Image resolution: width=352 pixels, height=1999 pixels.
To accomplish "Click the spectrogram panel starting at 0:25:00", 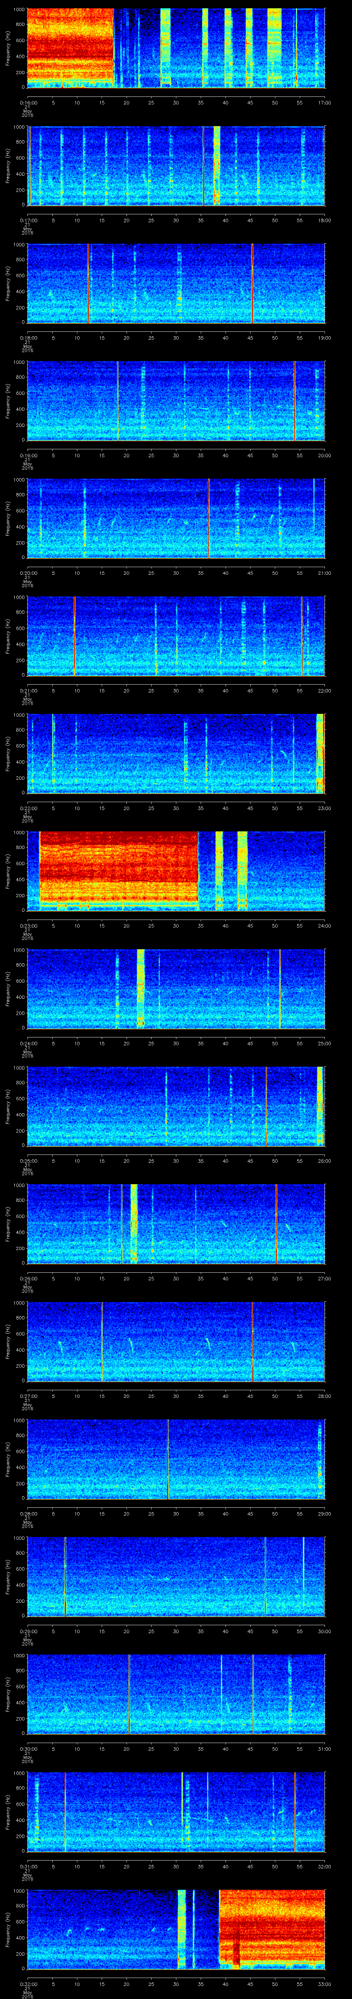I will pos(176,1106).
